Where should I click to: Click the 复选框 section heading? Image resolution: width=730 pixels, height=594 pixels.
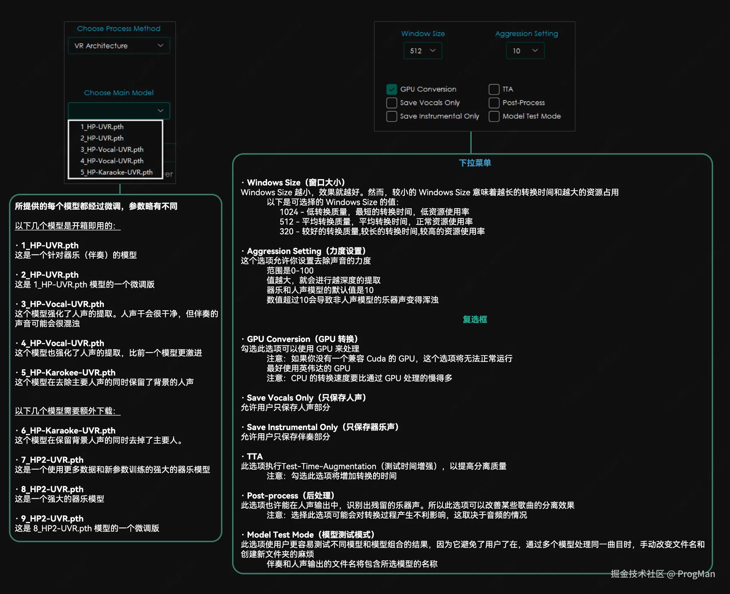click(x=475, y=319)
